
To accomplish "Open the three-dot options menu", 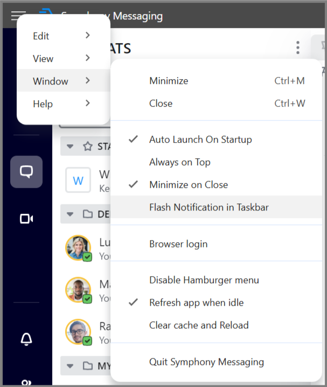I will pos(298,47).
